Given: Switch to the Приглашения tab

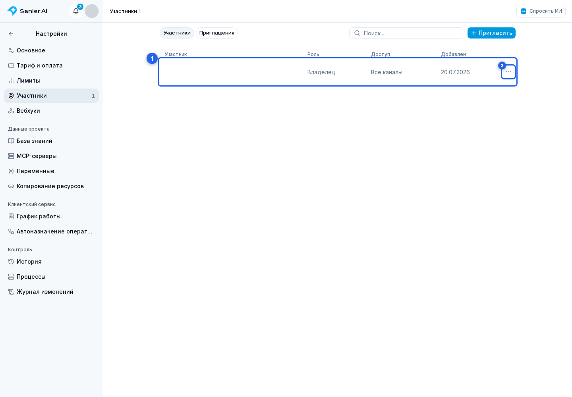Looking at the screenshot, I should click(x=217, y=33).
